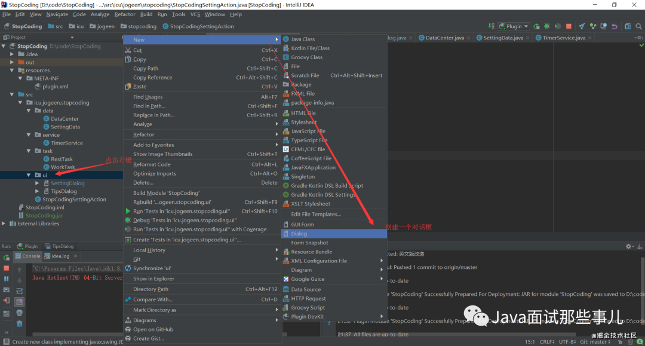The height and width of the screenshot is (346, 645).
Task: Pause the program output in the Run panel
Action: point(6,279)
